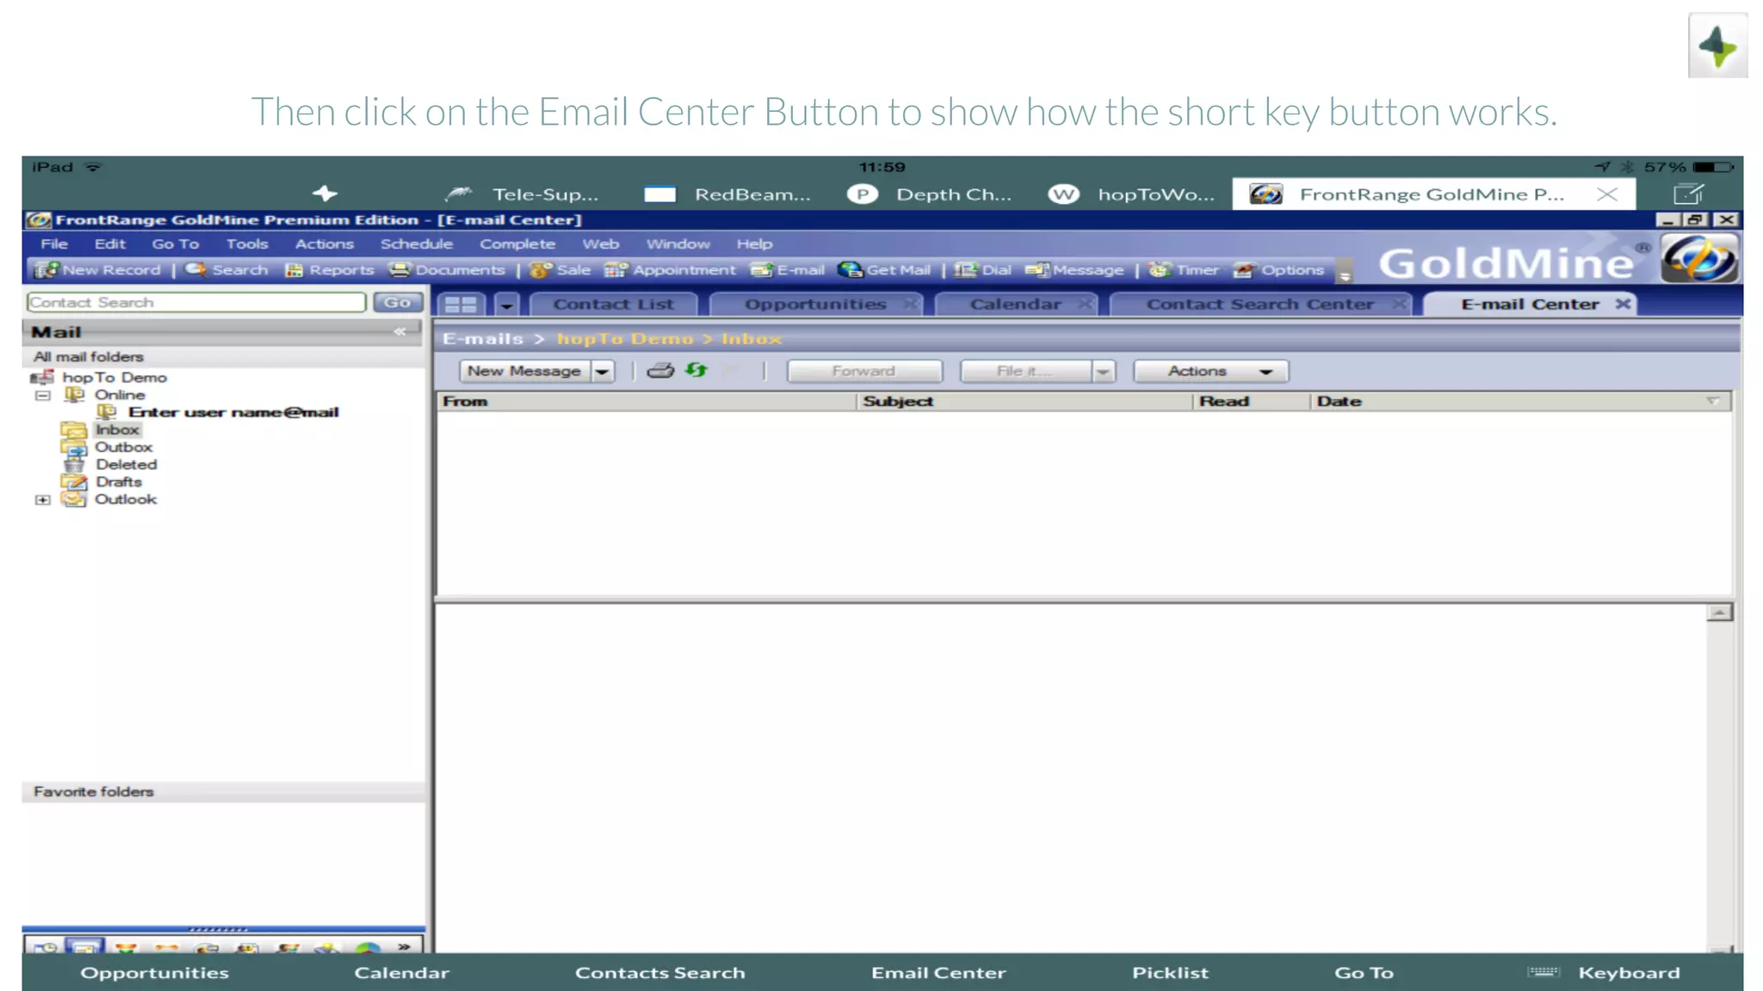This screenshot has width=1763, height=991.
Task: Expand the Outlook folder tree node
Action: 43,500
